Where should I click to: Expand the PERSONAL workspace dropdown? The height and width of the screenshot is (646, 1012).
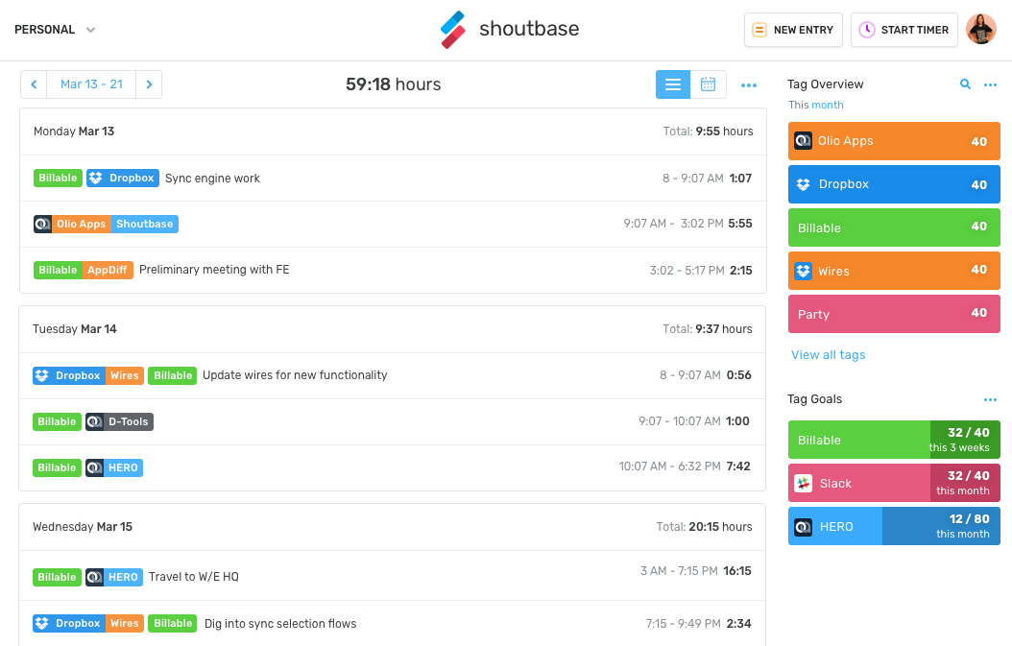point(55,29)
